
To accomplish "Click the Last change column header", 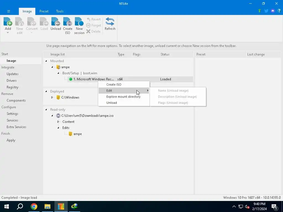I will coord(263,54).
